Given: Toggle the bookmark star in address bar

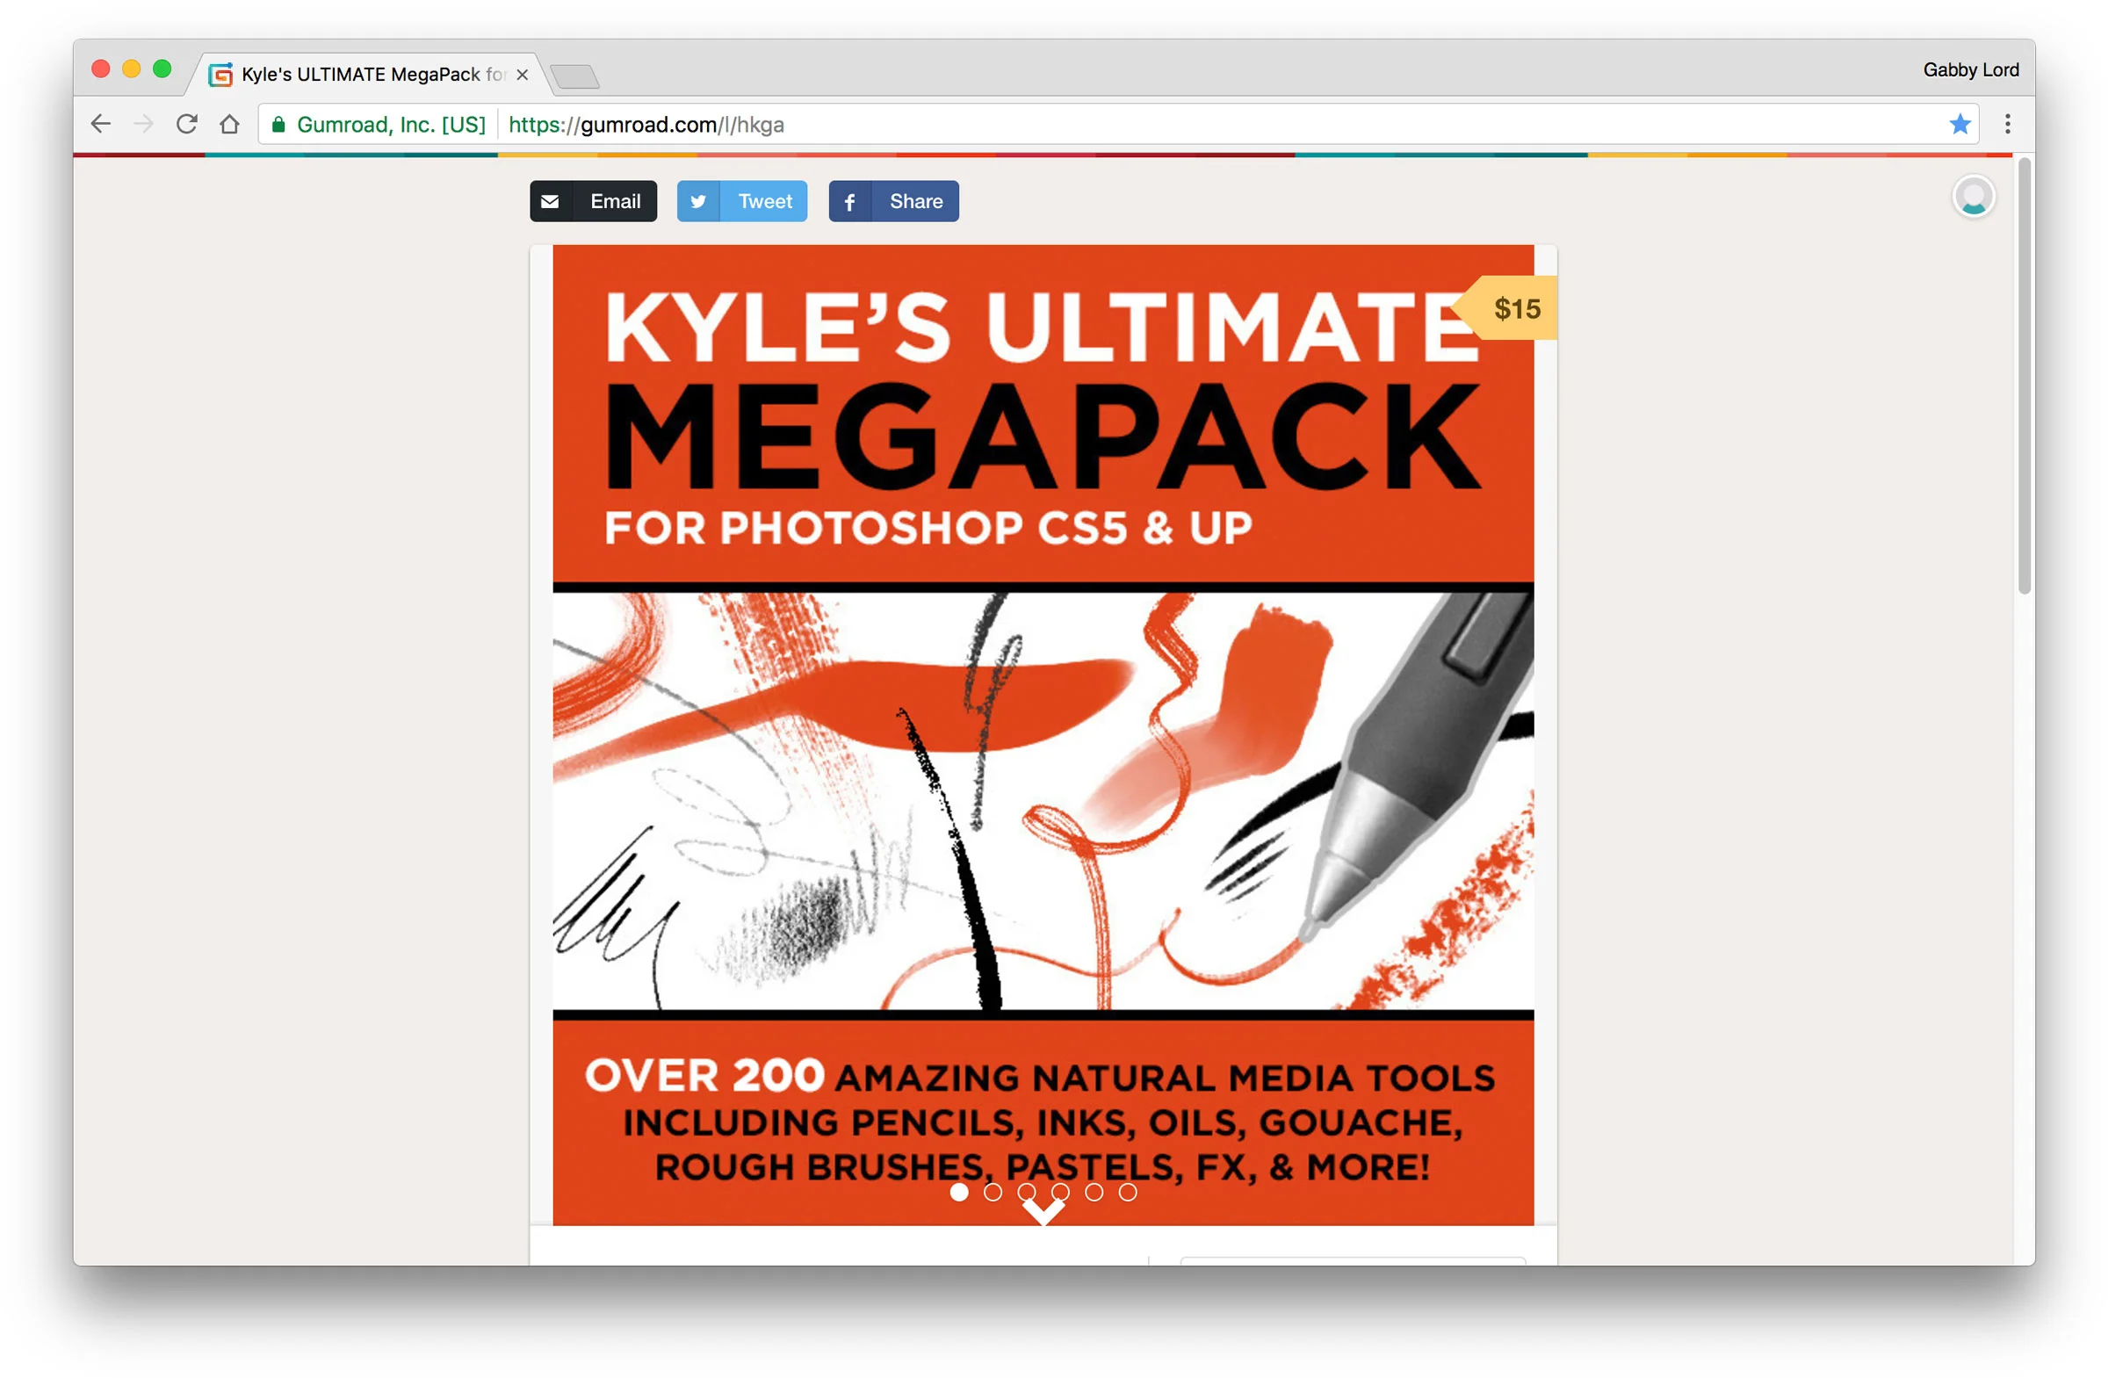Looking at the screenshot, I should (x=1960, y=124).
